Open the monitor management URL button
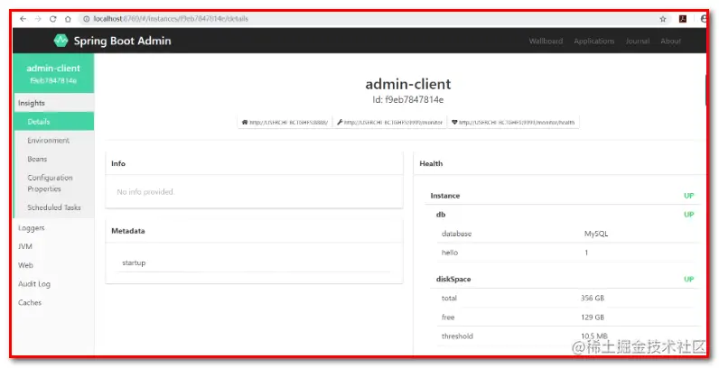719x368 pixels. click(390, 122)
